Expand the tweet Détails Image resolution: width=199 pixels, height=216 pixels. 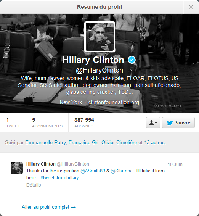coord(34,185)
